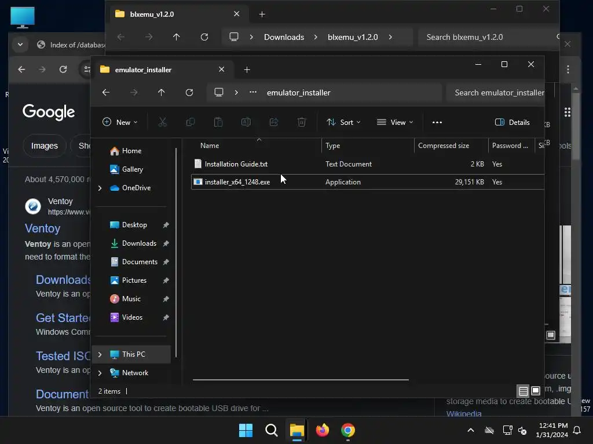Open taskbar Search
593x444 pixels.
pyautogui.click(x=272, y=430)
